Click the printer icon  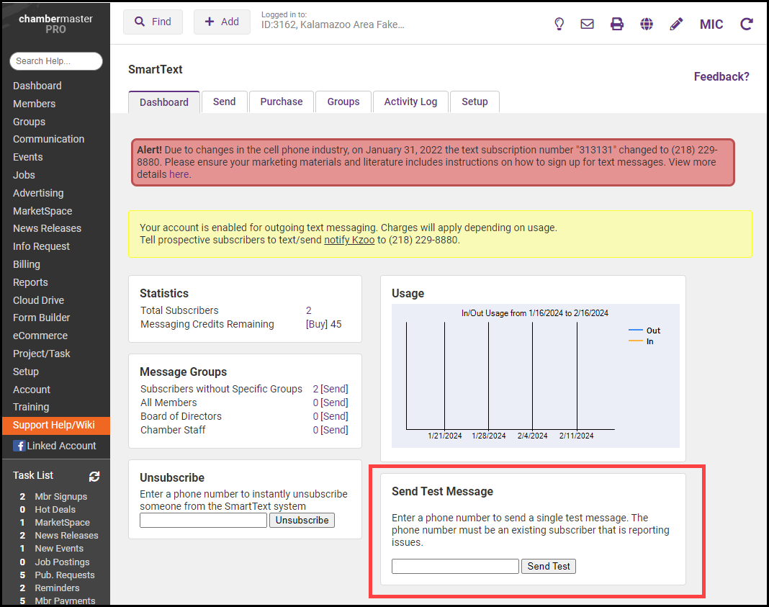pyautogui.click(x=617, y=24)
